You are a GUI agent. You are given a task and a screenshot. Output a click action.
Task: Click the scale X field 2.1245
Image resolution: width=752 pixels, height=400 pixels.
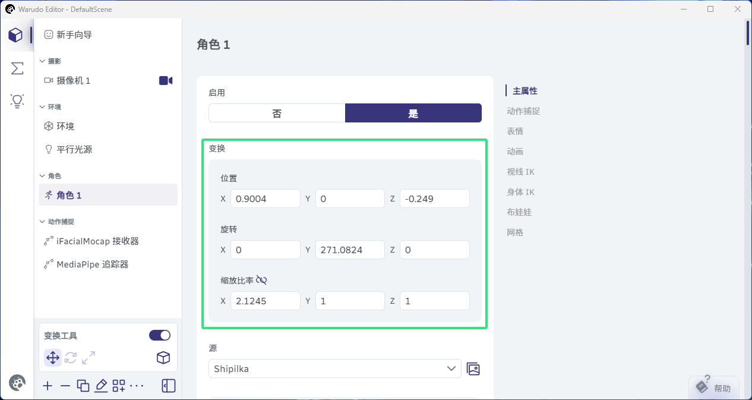pyautogui.click(x=265, y=301)
